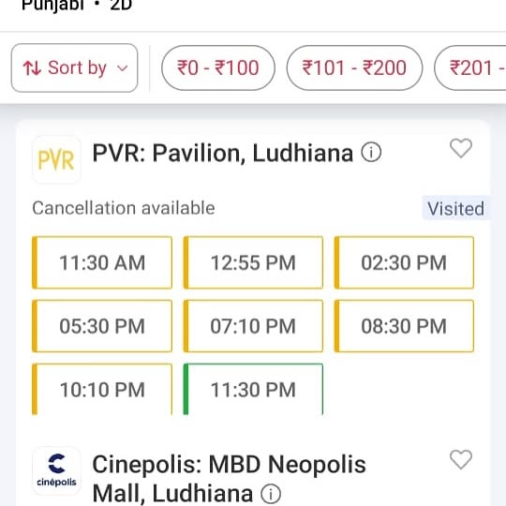Favorite Cinepolis MBD Neopolis with heart icon
Image resolution: width=506 pixels, height=506 pixels.
[461, 459]
